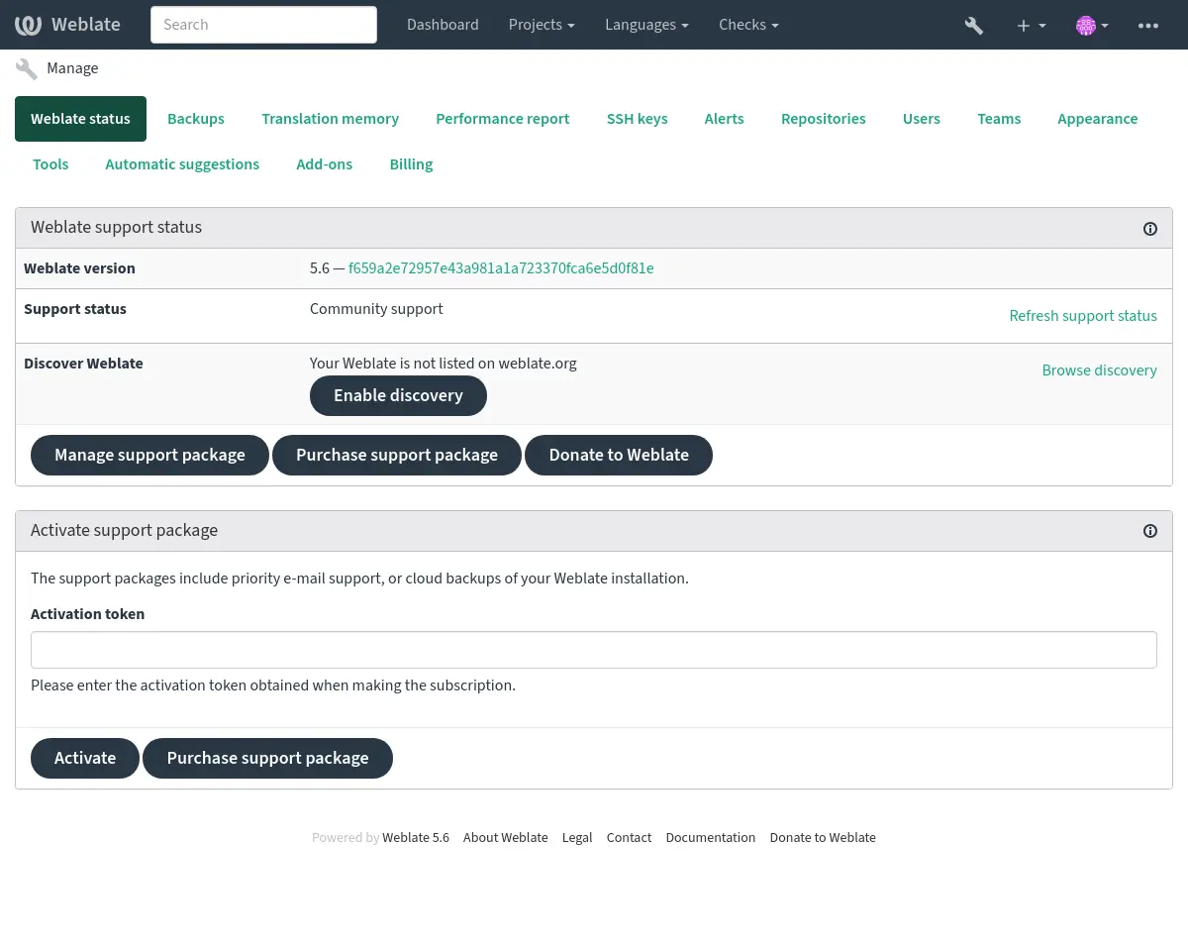Click the Activation token input field
Image resolution: width=1188 pixels, height=948 pixels.
pos(594,650)
